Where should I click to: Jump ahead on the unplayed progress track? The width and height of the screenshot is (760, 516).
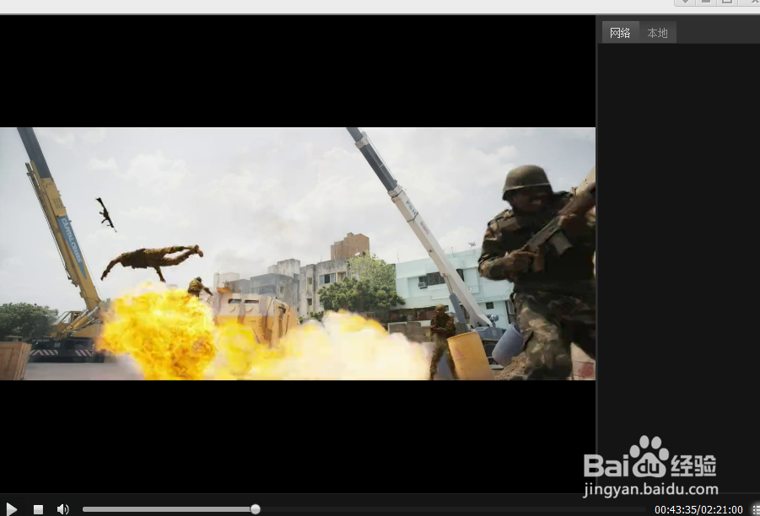click(453, 509)
